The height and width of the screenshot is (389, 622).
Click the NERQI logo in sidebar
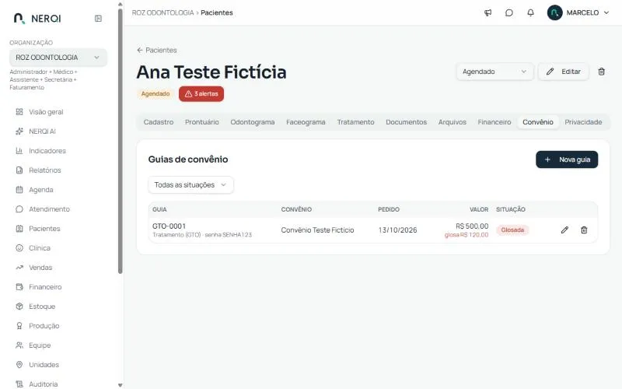[37, 18]
